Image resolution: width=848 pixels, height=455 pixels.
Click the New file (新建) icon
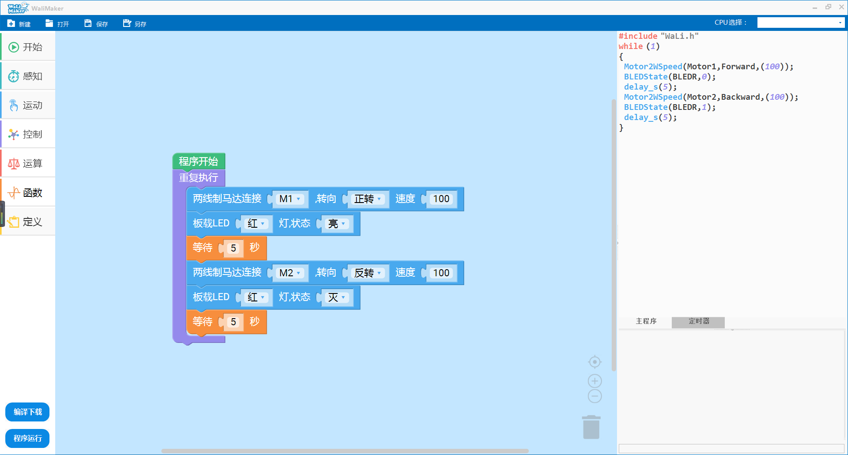[x=11, y=23]
